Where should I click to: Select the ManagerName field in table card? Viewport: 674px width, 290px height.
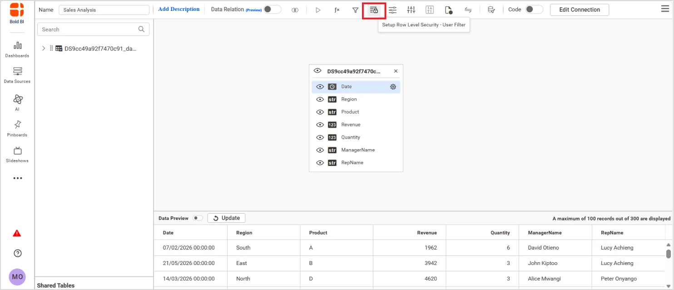[356, 150]
